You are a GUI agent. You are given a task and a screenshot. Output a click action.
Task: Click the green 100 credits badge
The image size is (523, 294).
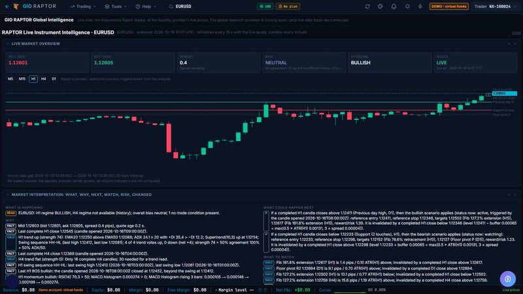(265, 7)
